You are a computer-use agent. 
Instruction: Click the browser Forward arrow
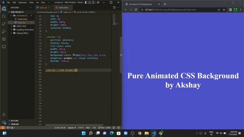pos(131,10)
